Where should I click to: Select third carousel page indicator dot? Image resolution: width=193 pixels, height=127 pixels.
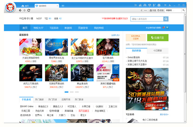77,92
